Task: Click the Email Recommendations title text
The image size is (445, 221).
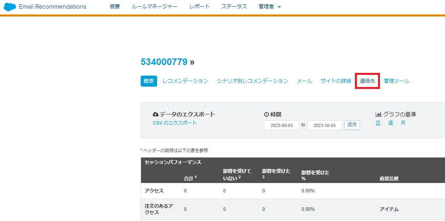Action: pyautogui.click(x=52, y=7)
